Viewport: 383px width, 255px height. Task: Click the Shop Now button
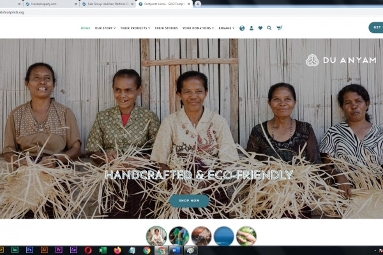(x=189, y=201)
